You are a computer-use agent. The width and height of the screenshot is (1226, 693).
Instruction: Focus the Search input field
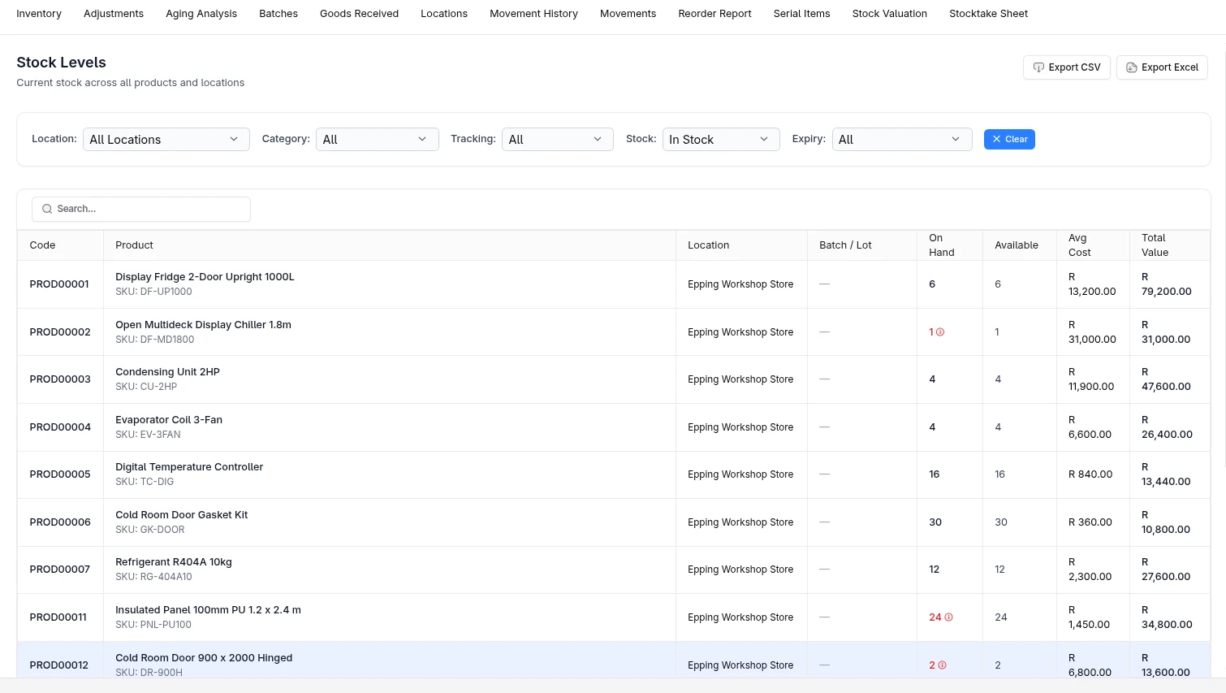tap(141, 209)
